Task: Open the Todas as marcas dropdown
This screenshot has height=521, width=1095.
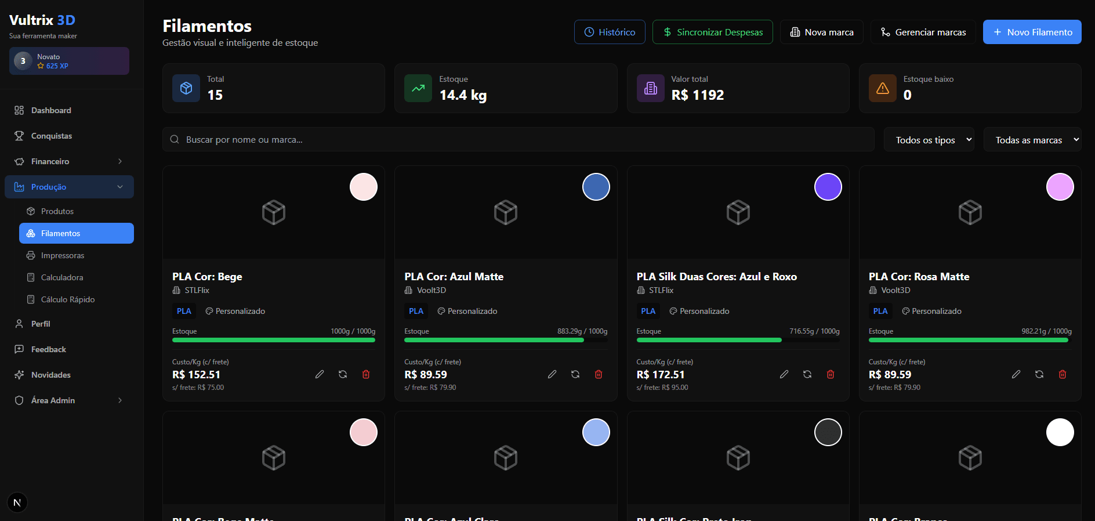Action: pyautogui.click(x=1032, y=140)
